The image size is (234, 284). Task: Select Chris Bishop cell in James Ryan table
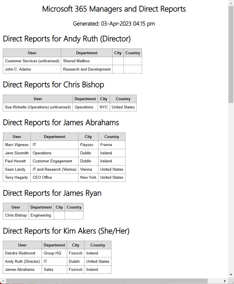coord(16,215)
